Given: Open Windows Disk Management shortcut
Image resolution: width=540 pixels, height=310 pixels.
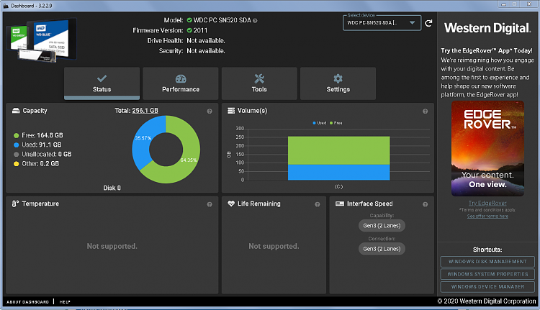Looking at the screenshot, I should (487, 262).
